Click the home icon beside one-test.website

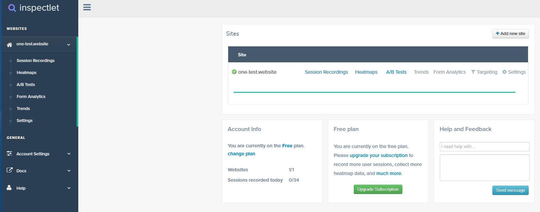[9, 44]
